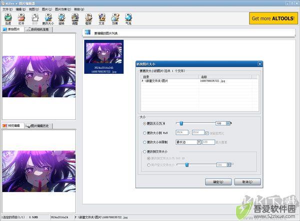Expand the 最长边 dropdown
Image resolution: width=300 pixels, height=221 pixels.
(199, 142)
